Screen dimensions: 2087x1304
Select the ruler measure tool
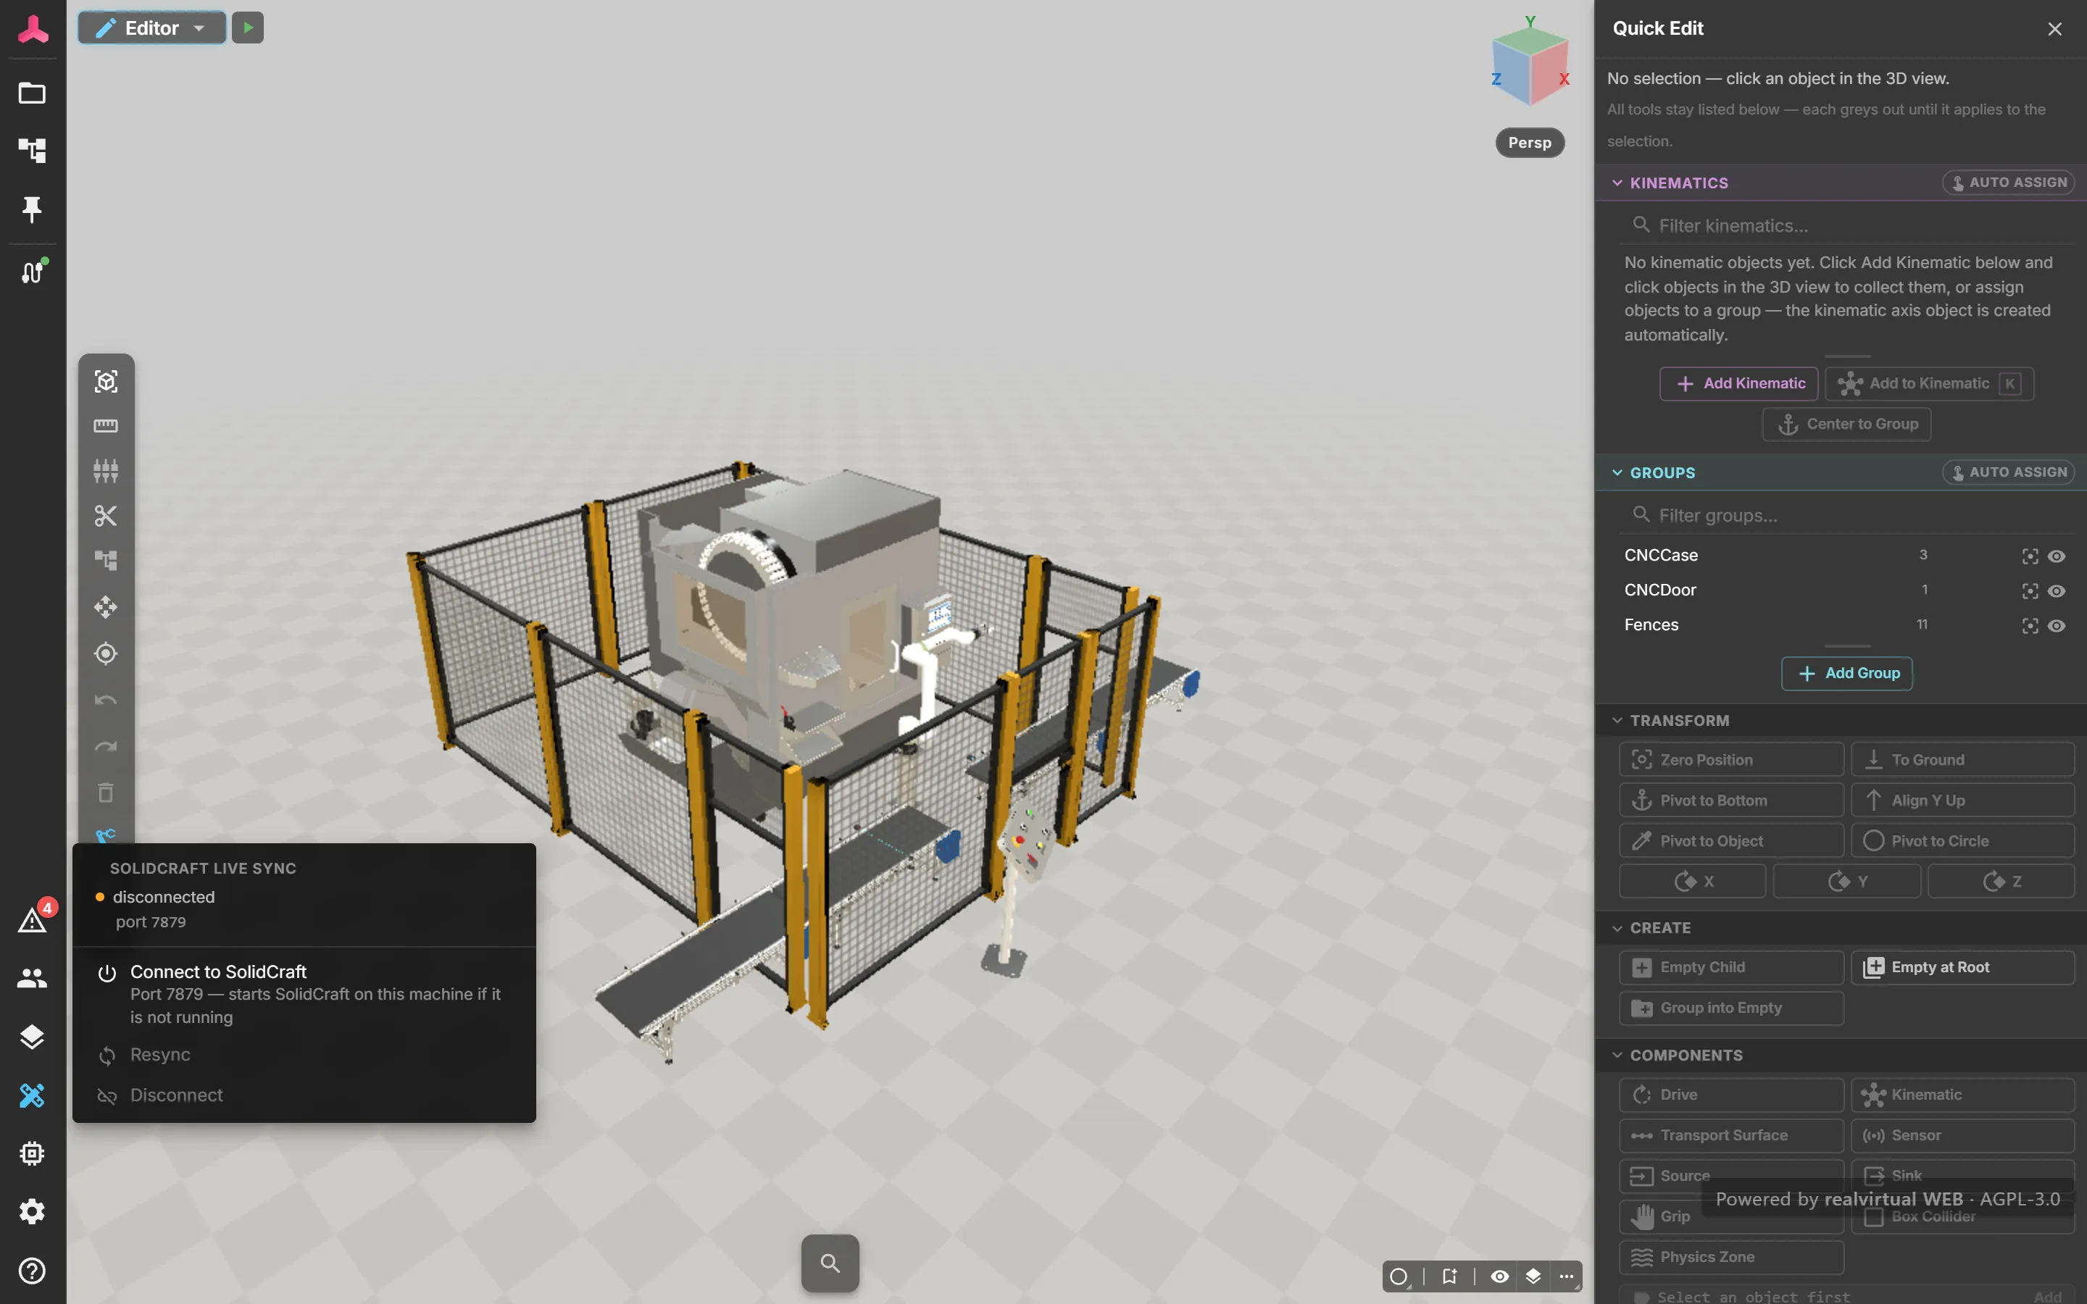pyautogui.click(x=105, y=425)
